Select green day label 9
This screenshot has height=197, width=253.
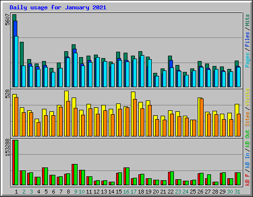[76, 192]
